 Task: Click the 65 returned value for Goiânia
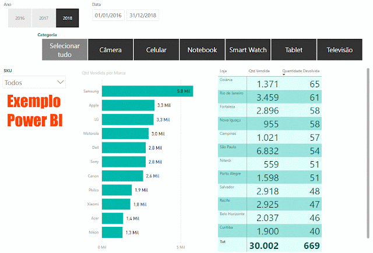pyautogui.click(x=315, y=84)
